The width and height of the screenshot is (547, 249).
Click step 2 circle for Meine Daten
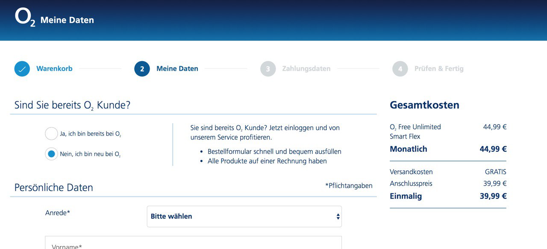[x=142, y=69]
